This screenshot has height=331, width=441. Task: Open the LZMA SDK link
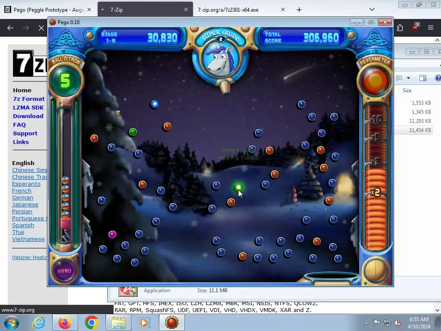coord(28,107)
